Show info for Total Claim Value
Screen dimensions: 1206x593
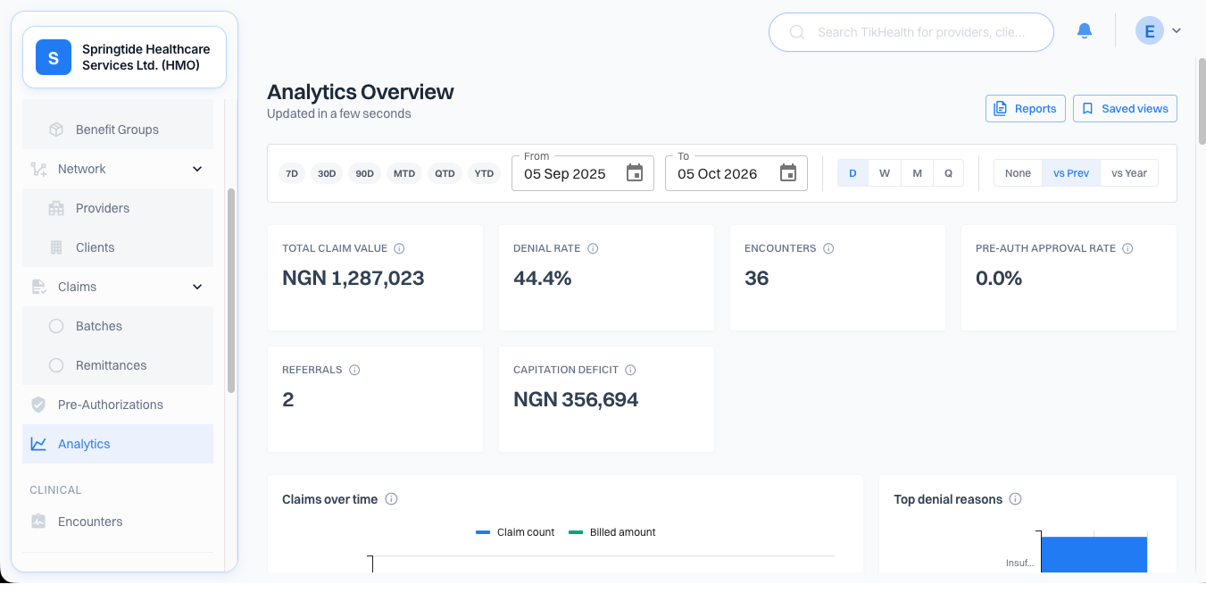[x=399, y=248]
